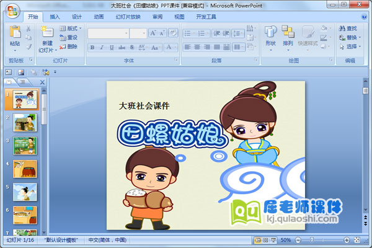Toggle bold formatting in font group
Viewport: 372px width, 248px height.
(x=92, y=47)
